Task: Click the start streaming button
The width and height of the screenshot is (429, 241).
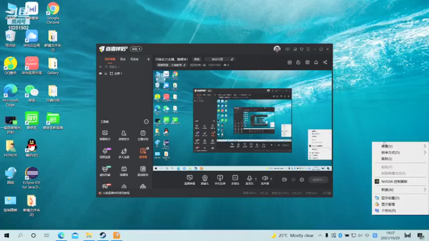Action: (x=318, y=179)
